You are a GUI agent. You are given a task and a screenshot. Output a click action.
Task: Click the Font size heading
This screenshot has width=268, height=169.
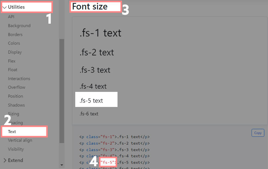pyautogui.click(x=90, y=7)
